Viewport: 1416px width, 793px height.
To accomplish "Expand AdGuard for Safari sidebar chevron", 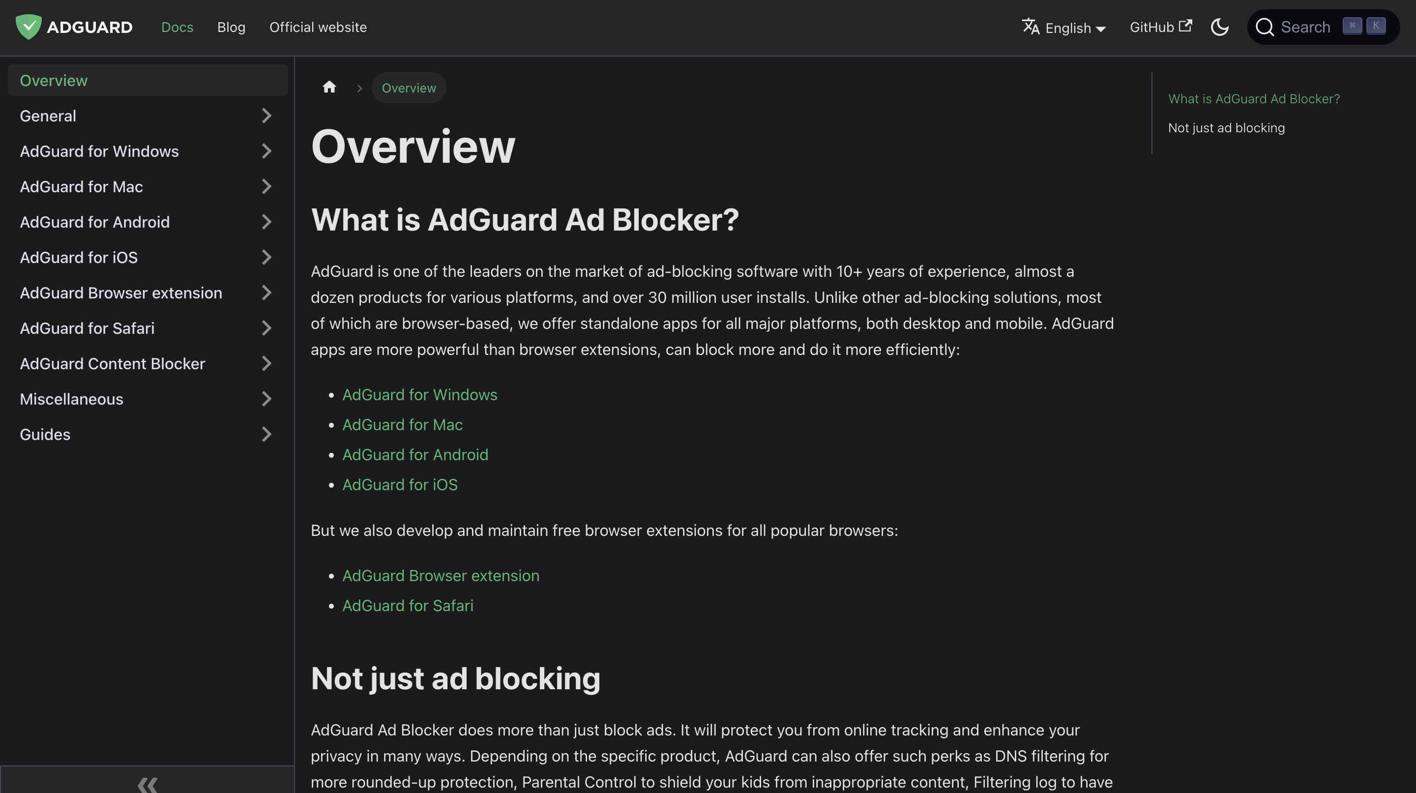I will [x=266, y=328].
